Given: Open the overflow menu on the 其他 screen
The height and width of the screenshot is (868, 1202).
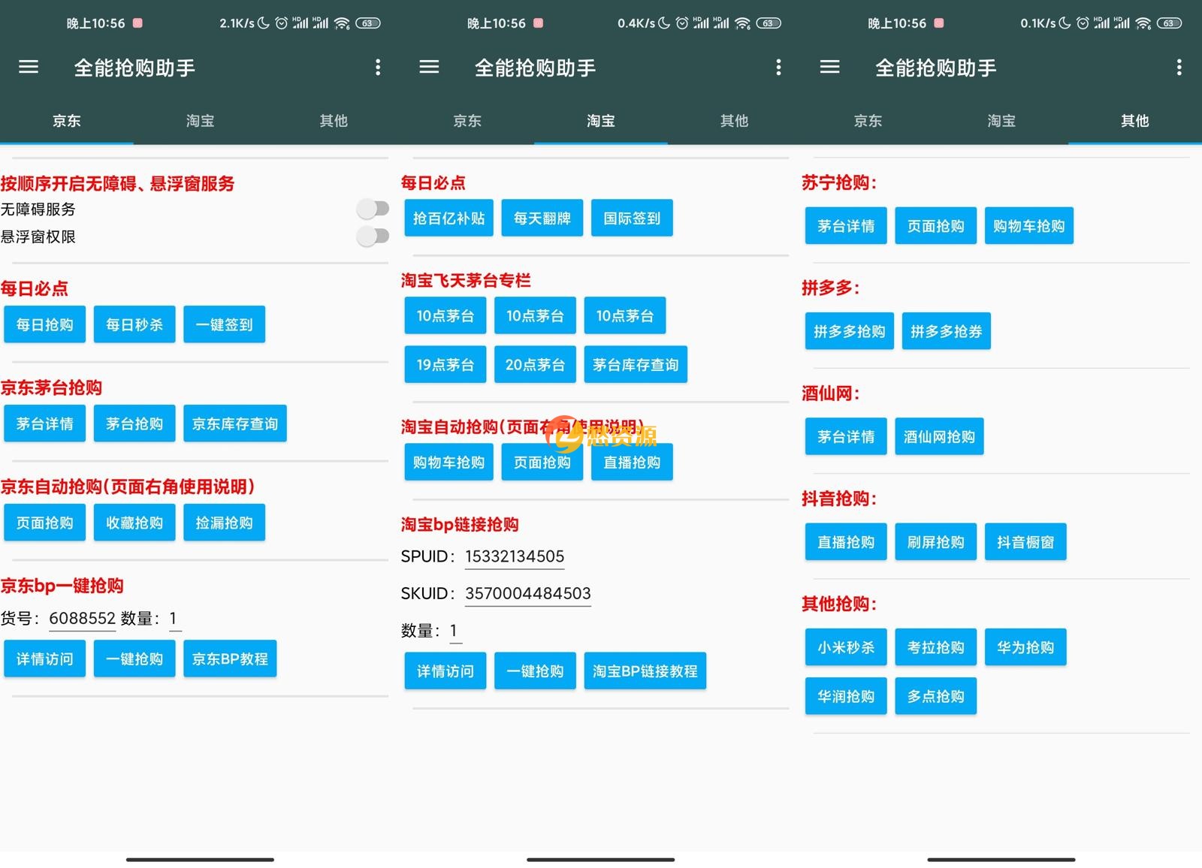Looking at the screenshot, I should click(1179, 67).
